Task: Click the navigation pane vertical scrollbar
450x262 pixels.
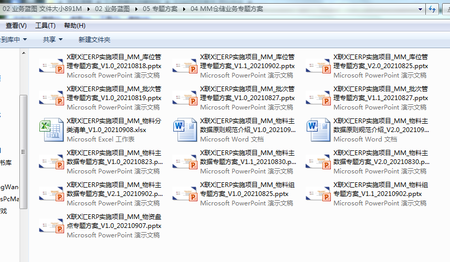Action: (x=23, y=152)
